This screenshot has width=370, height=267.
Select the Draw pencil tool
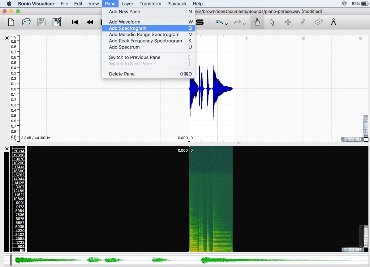click(x=303, y=22)
